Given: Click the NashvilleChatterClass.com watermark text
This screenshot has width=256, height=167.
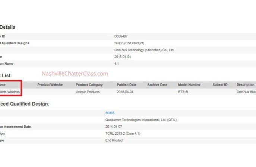Looking at the screenshot, I should point(75,74).
